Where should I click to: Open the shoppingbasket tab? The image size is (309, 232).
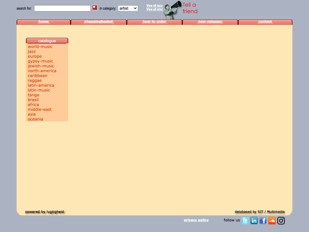click(x=99, y=22)
